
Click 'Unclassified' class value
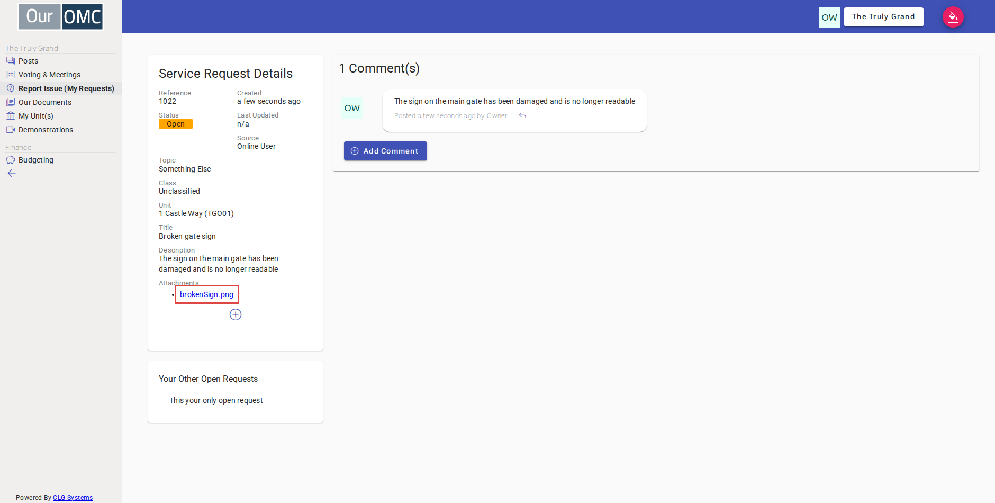click(x=179, y=191)
